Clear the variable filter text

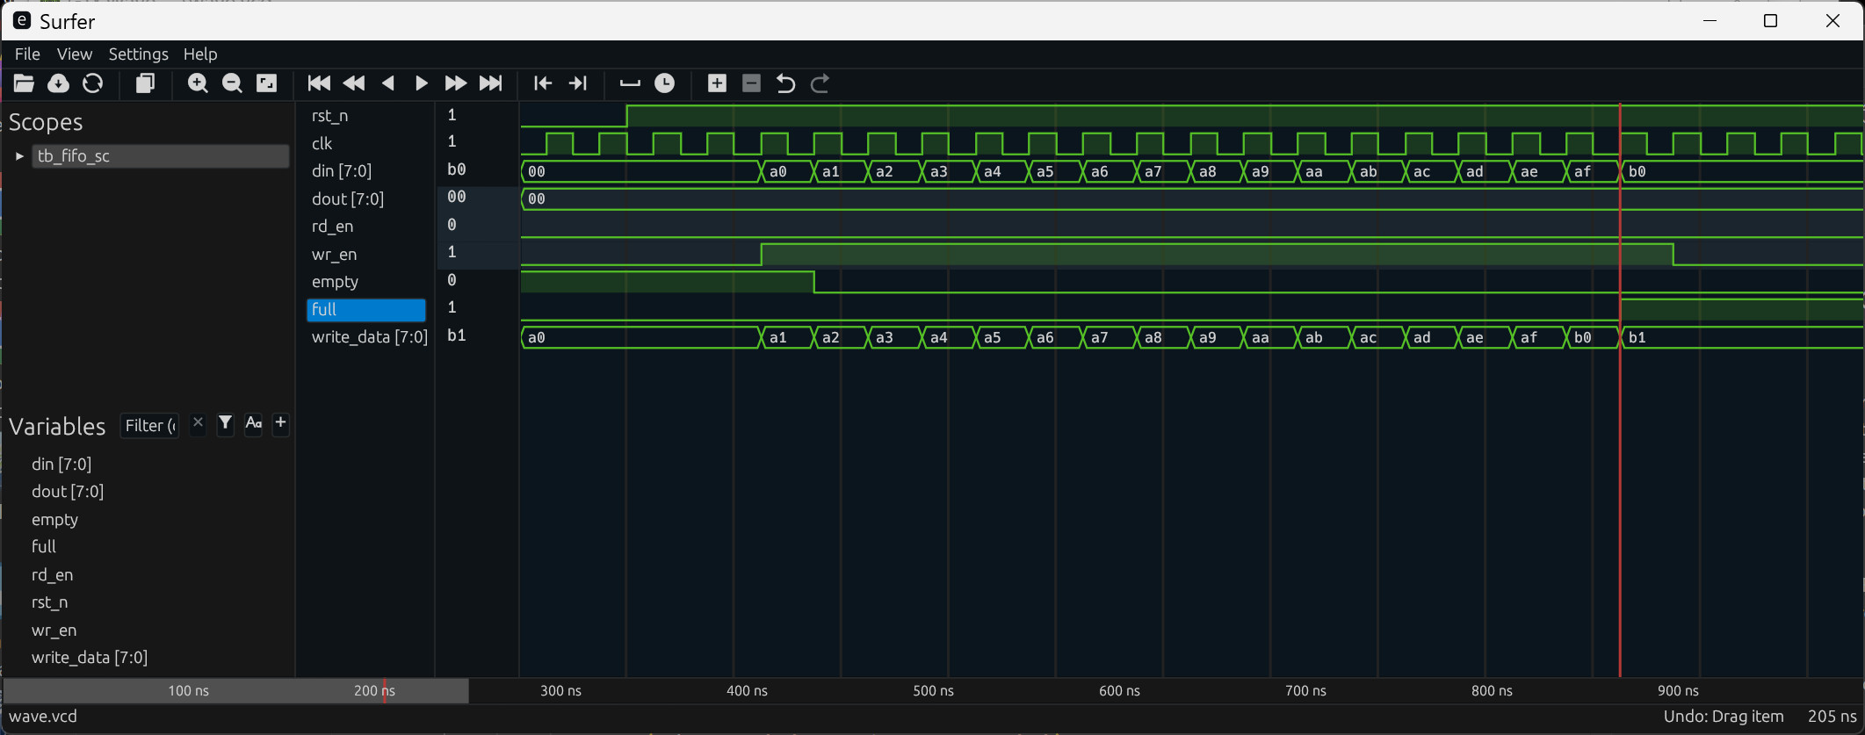pos(198,424)
